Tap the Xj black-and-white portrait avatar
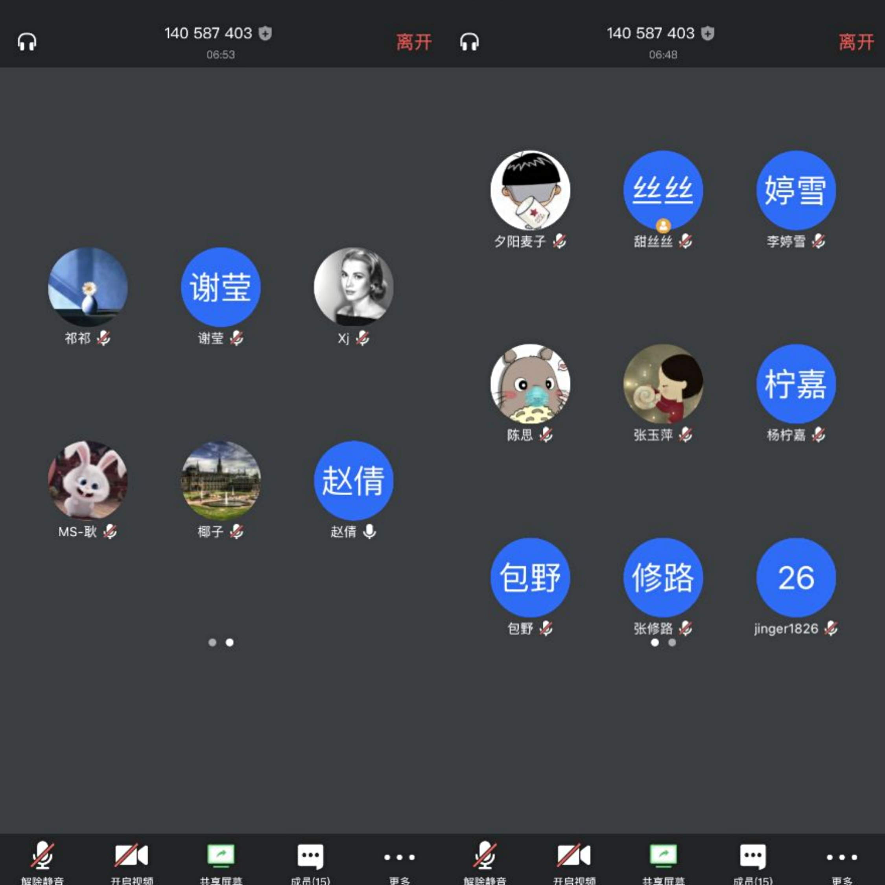The image size is (885, 885). [x=354, y=287]
